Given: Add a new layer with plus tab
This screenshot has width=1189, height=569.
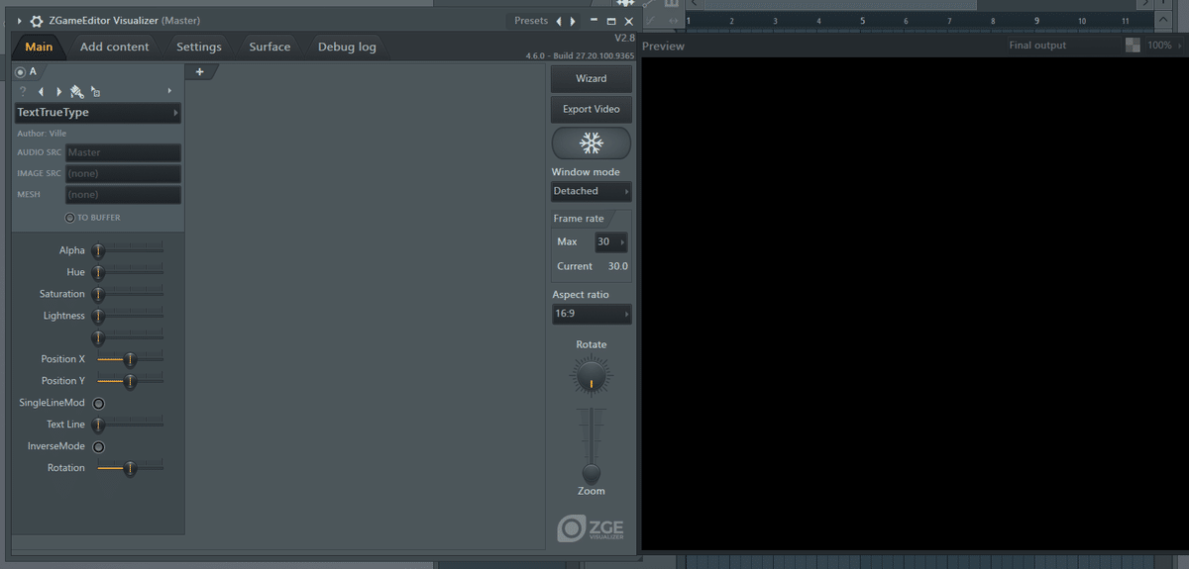Looking at the screenshot, I should coord(199,71).
